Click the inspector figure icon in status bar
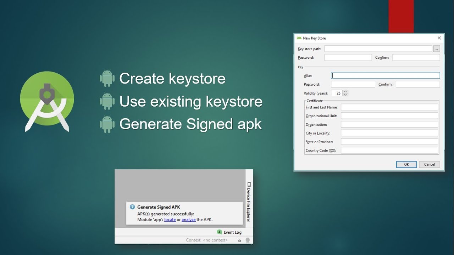Image resolution: width=454 pixels, height=255 pixels. point(248,240)
